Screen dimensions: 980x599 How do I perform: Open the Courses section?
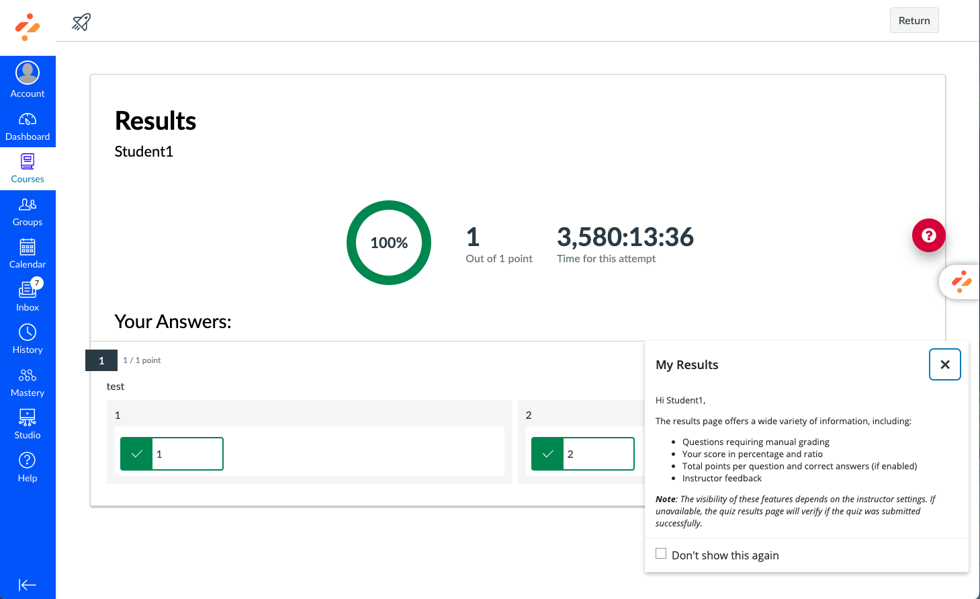click(28, 169)
